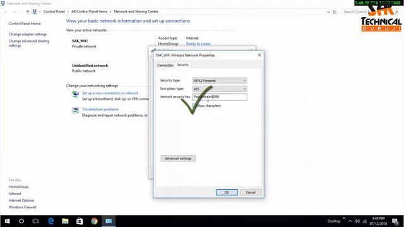Viewport: 404px width, 227px height.
Task: Open the Action Center notifications
Action: (x=395, y=221)
